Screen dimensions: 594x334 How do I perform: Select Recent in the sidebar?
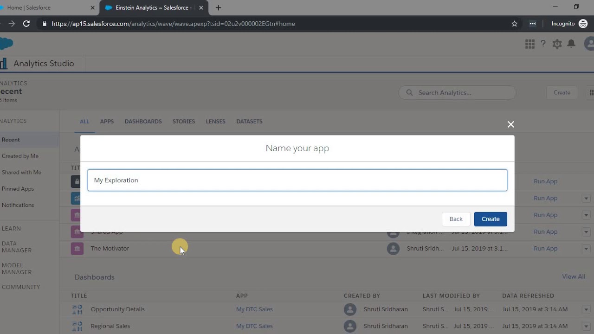(30, 140)
